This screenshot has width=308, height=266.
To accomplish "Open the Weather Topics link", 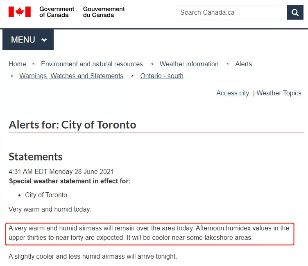I will pyautogui.click(x=279, y=93).
